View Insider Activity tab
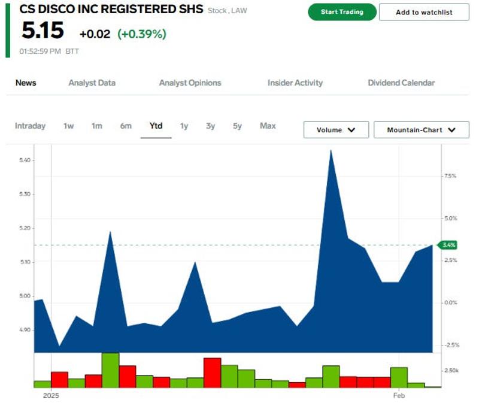The height and width of the screenshot is (406, 479). [295, 83]
